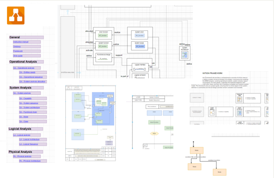274x178 pixels.
Task: Open the Framework link under General
Action: [18, 51]
